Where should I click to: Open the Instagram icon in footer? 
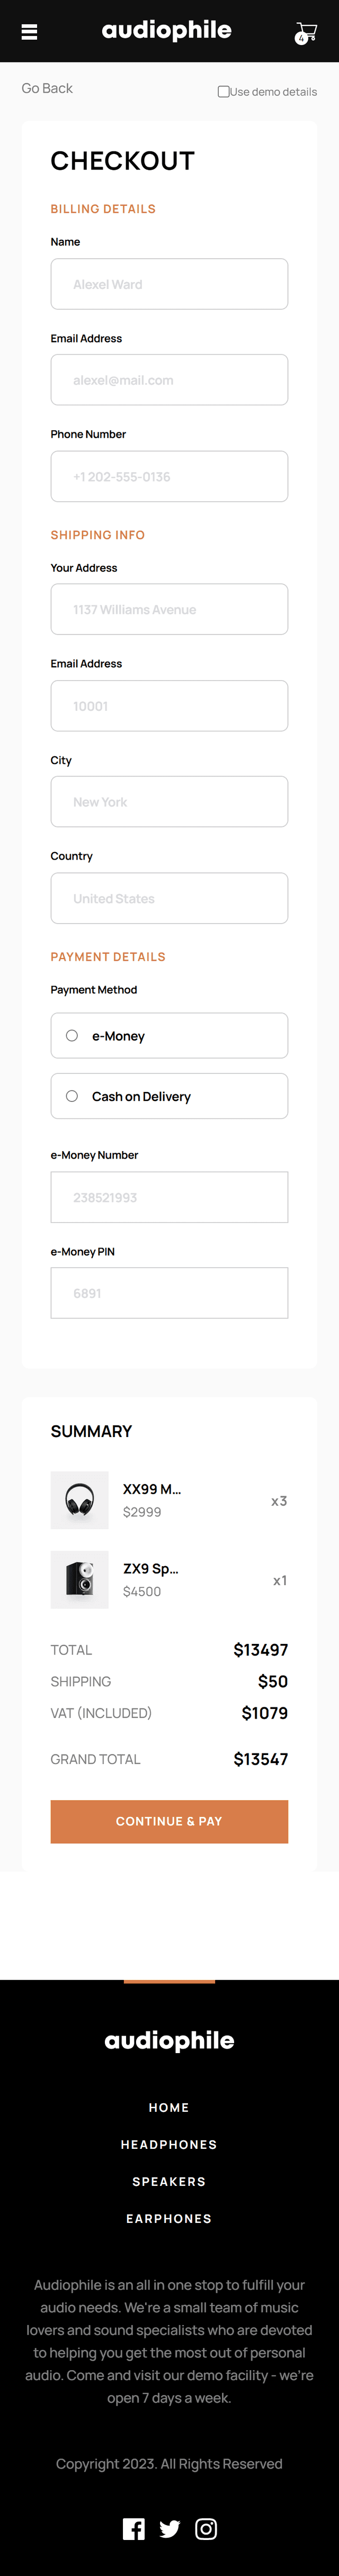click(206, 2528)
